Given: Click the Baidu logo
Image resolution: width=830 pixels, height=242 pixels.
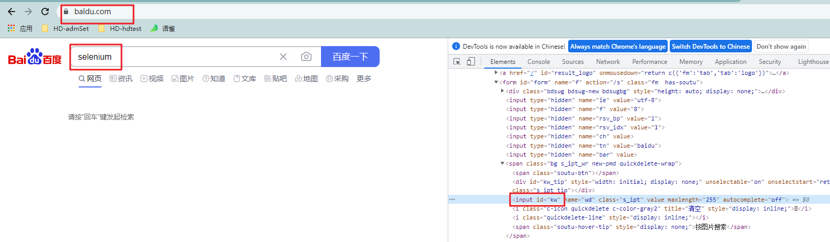Looking at the screenshot, I should point(35,57).
